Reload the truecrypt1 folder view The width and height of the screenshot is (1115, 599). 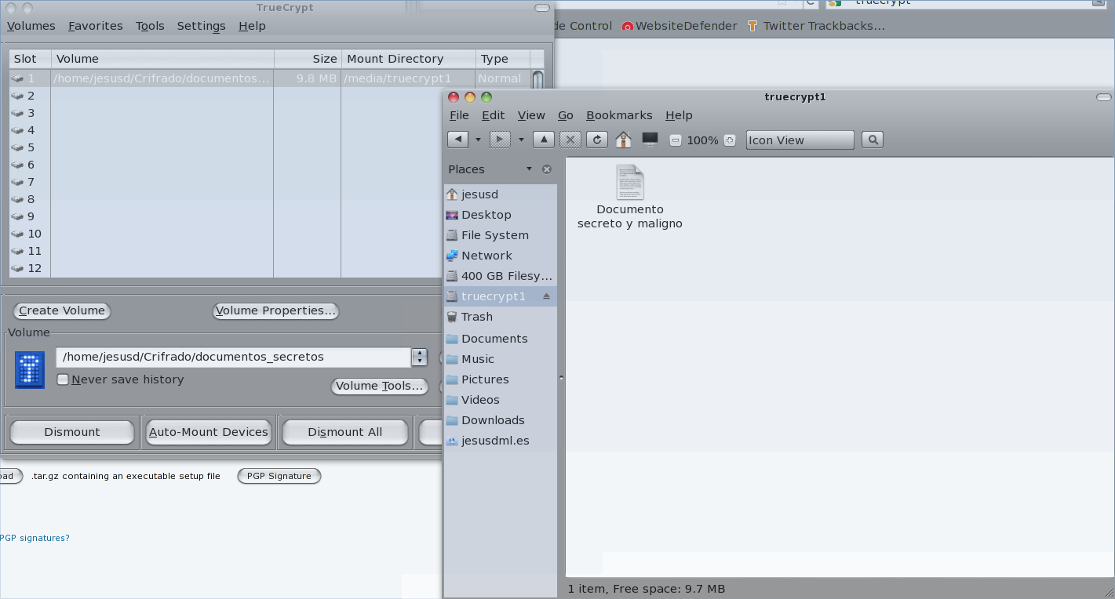(x=597, y=140)
